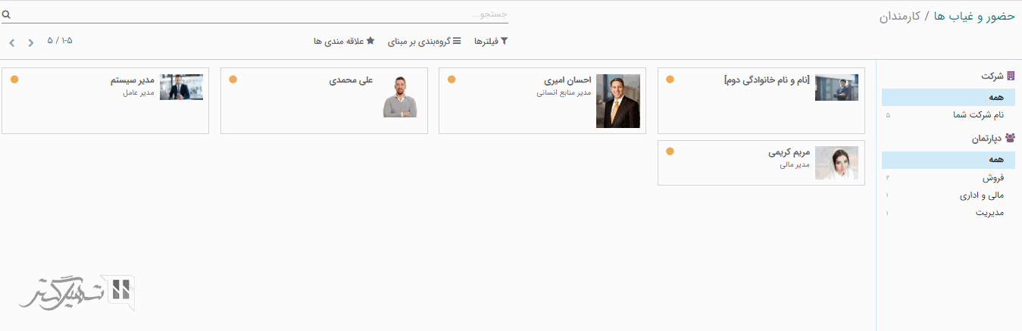
Task: Click orange status dot on علی محمدی card
Action: [x=233, y=80]
